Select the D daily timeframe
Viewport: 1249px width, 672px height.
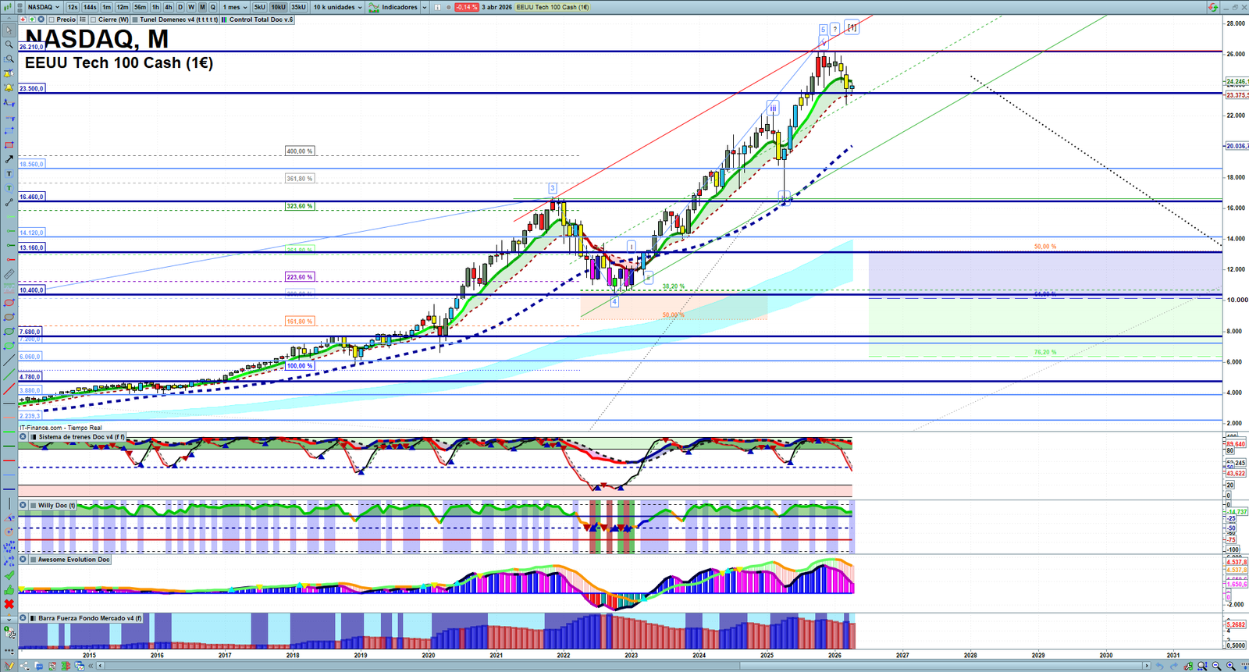(180, 7)
